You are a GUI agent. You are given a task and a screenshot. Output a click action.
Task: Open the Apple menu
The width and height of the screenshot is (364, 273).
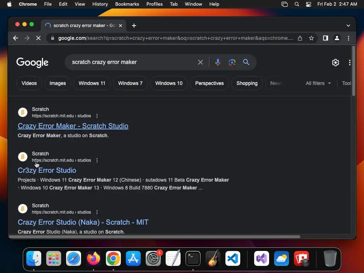point(9,4)
